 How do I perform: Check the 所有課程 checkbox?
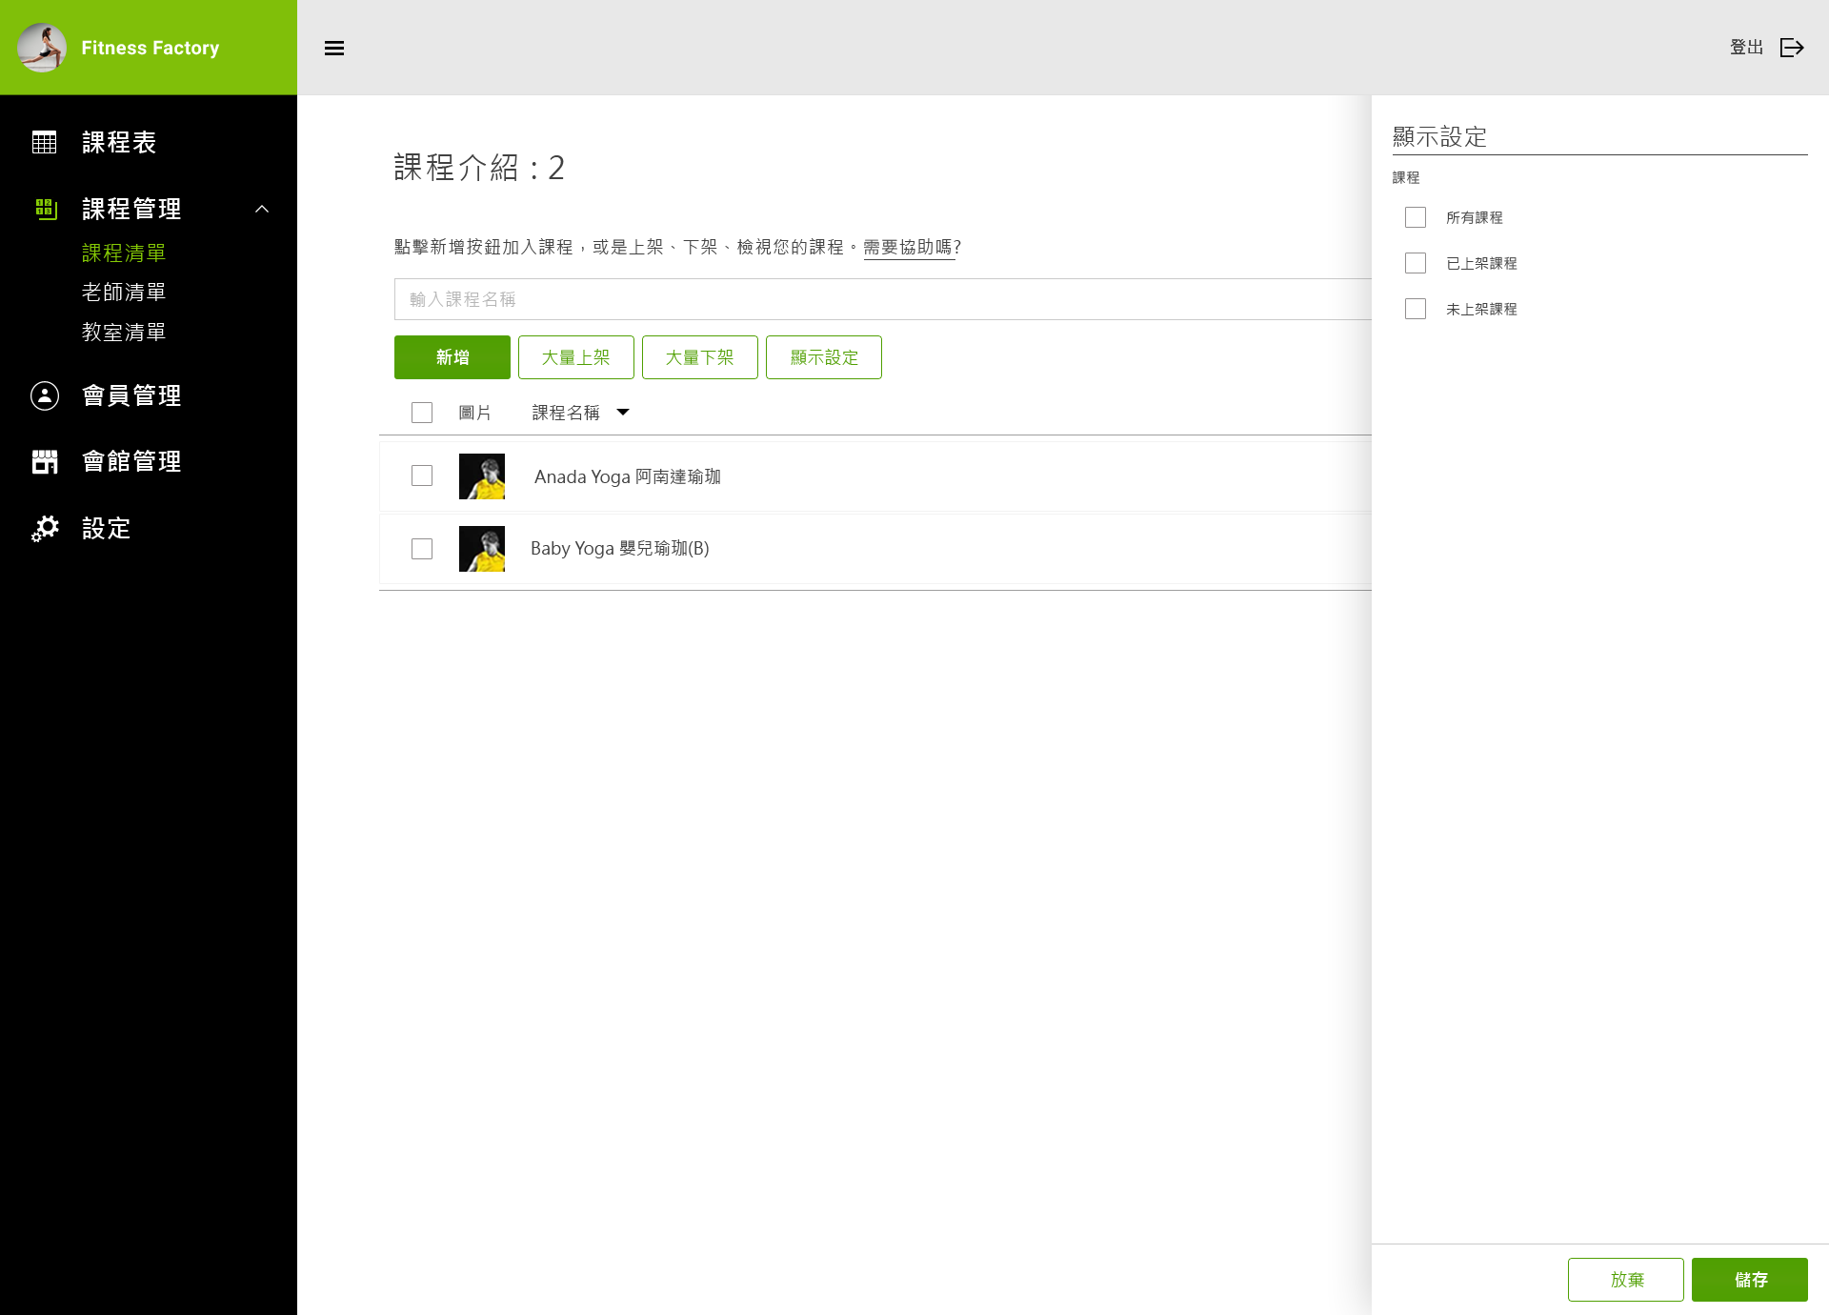1416,217
